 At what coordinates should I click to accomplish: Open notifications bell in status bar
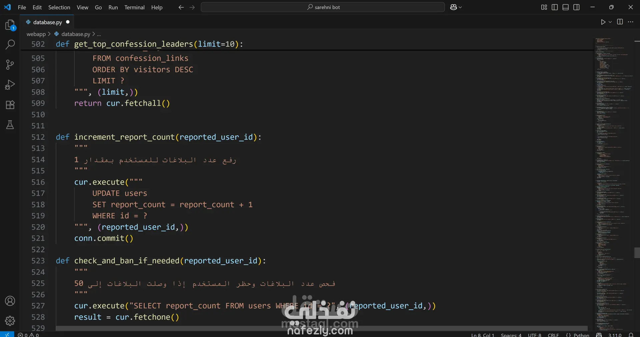pyautogui.click(x=631, y=335)
